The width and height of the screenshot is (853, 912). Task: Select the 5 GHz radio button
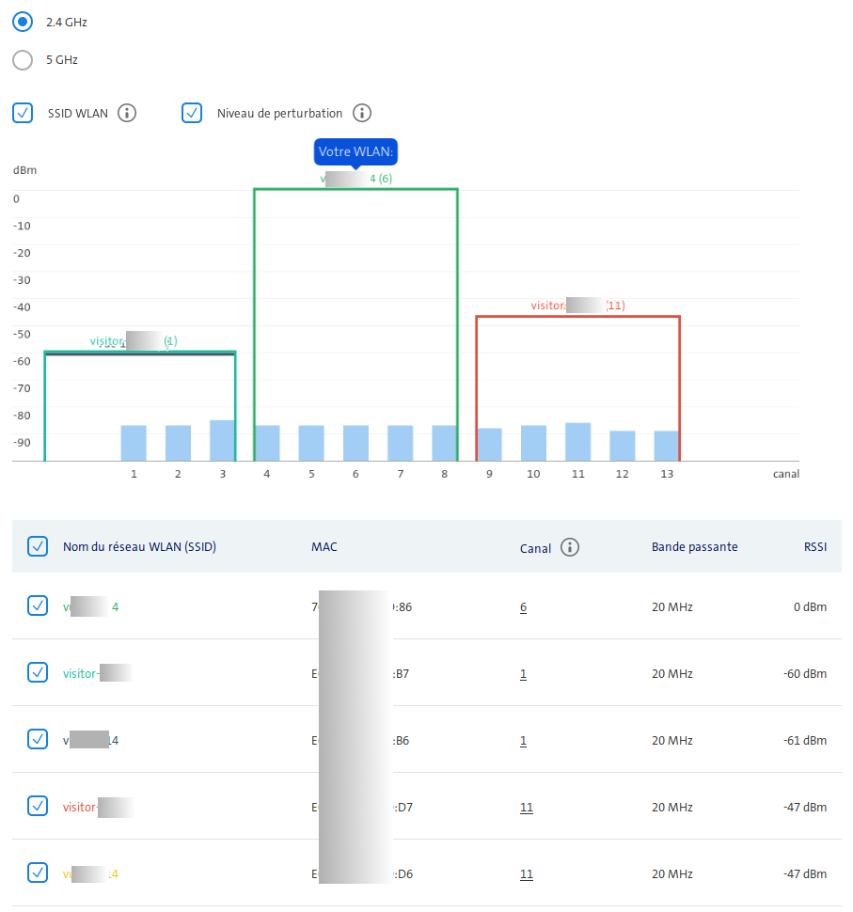click(24, 60)
